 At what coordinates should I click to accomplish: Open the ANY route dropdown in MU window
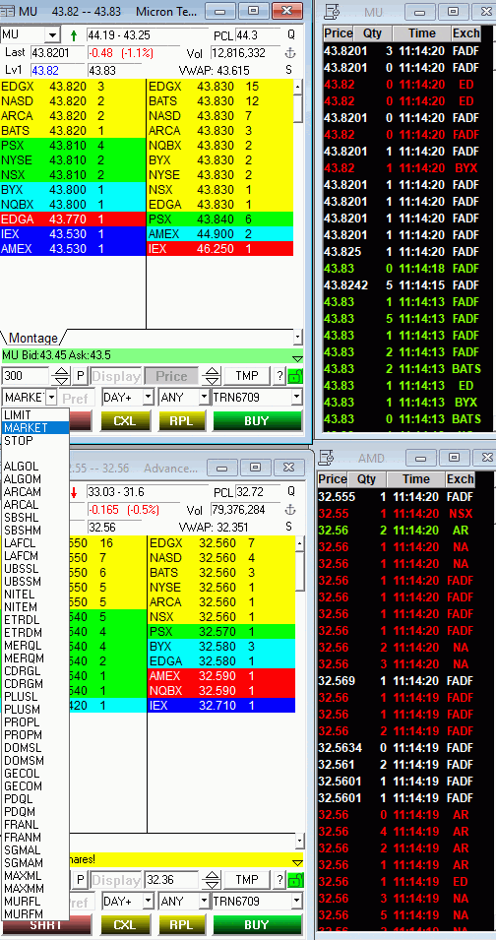click(204, 397)
